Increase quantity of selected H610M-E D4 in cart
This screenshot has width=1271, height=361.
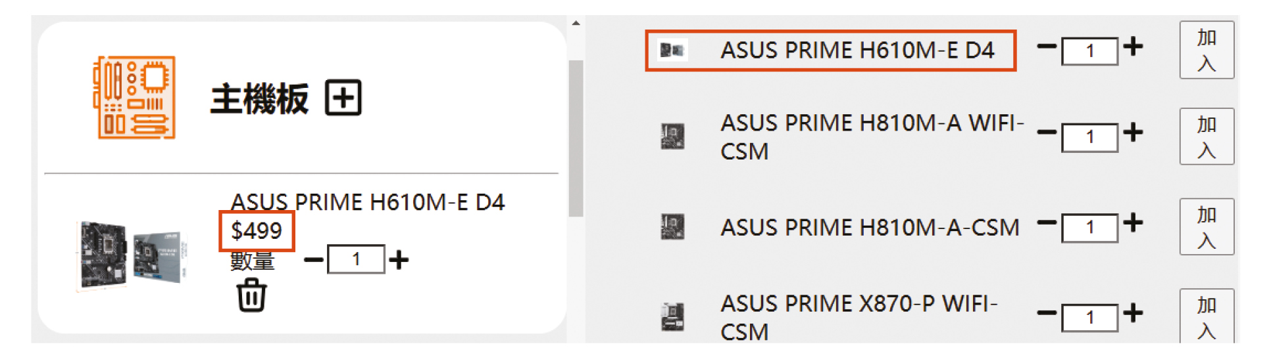(x=399, y=260)
